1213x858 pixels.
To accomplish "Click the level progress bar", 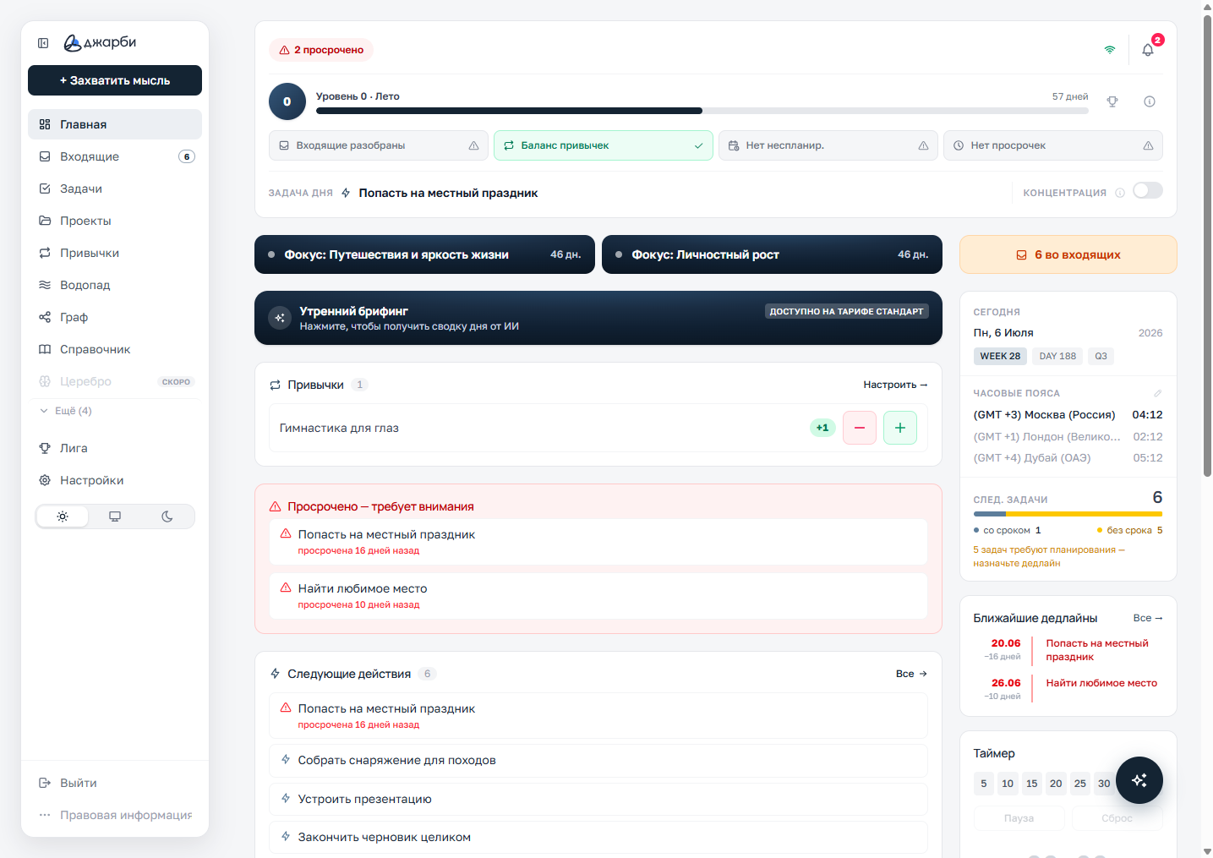I will (x=702, y=111).
